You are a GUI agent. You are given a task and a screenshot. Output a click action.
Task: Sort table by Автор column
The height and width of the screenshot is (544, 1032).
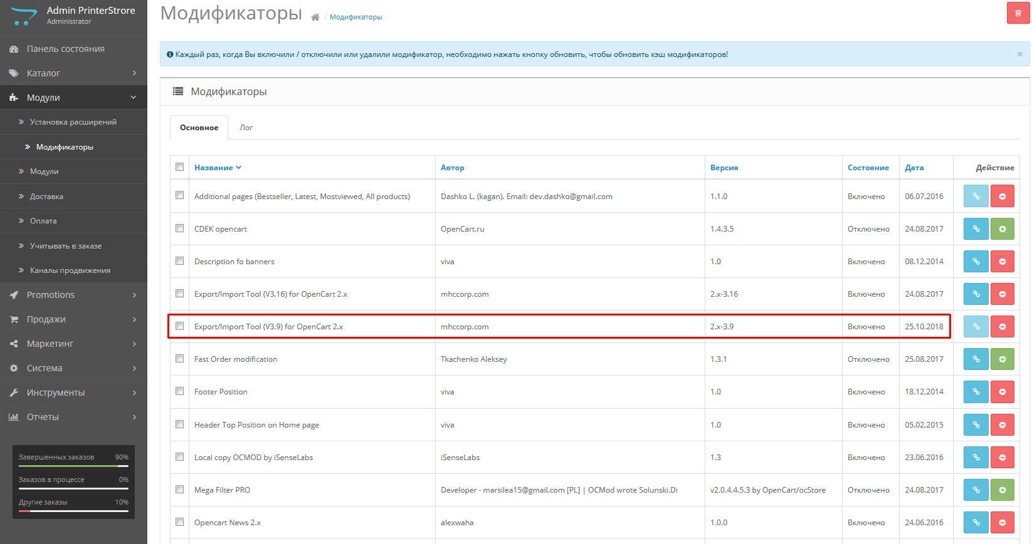tap(452, 168)
